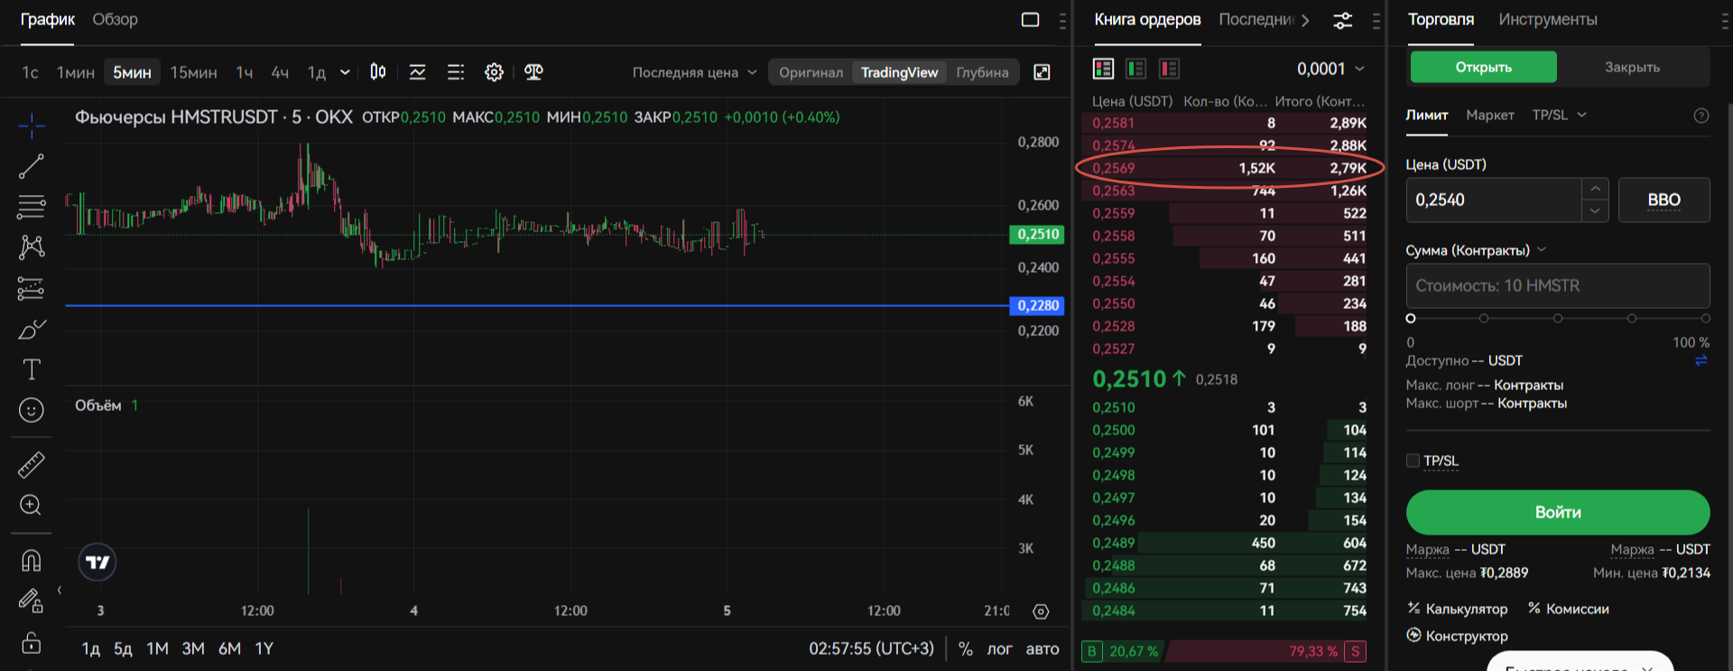Switch chart mode to Оригинал
Screen dimensions: 1733x671
point(811,72)
